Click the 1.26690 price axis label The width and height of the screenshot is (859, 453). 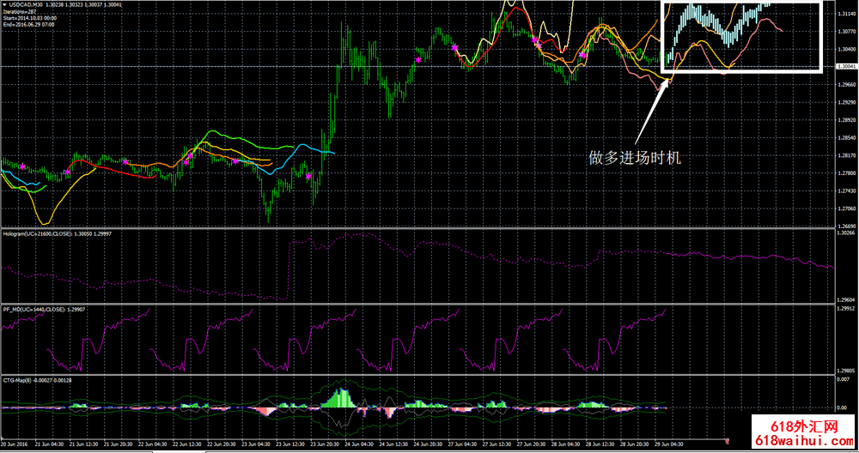[846, 226]
